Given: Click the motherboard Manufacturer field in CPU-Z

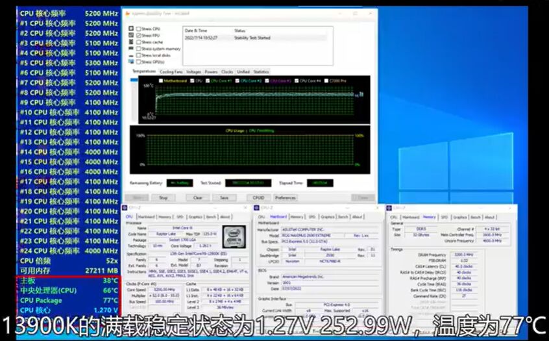Looking at the screenshot, I should [330, 229].
